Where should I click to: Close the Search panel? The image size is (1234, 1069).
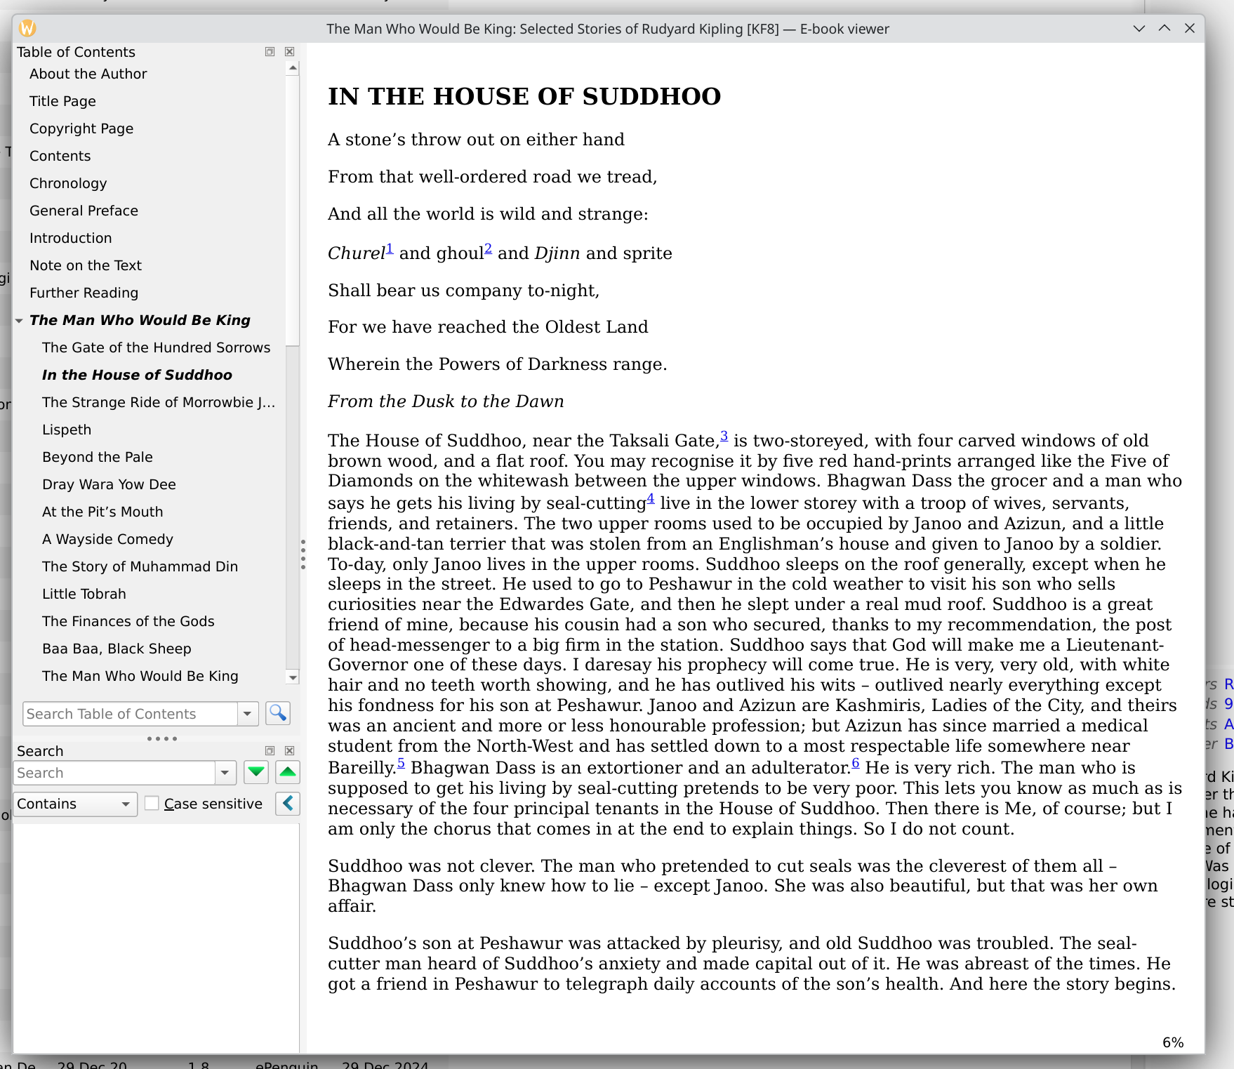coord(289,750)
